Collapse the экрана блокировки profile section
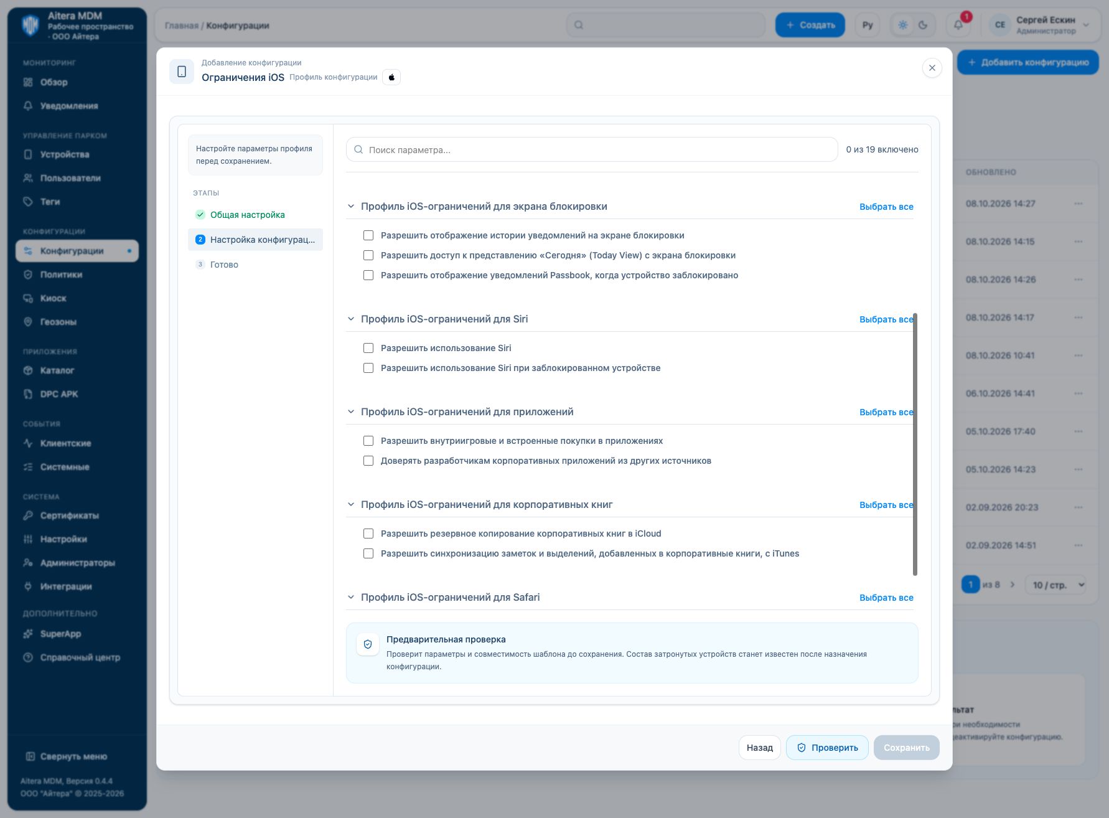This screenshot has width=1109, height=818. 351,206
